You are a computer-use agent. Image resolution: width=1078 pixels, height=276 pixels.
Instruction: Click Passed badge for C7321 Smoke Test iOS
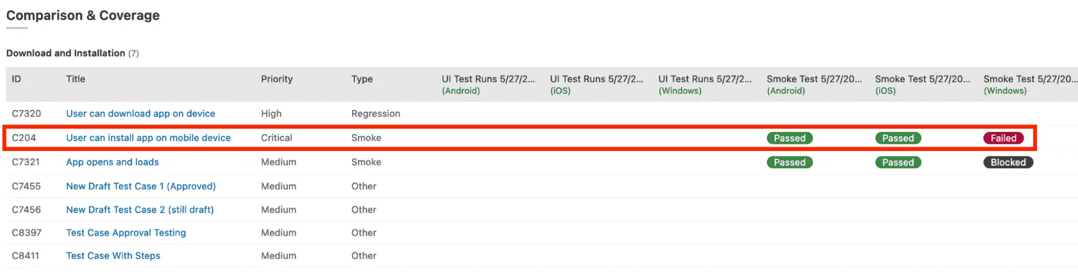pos(898,162)
